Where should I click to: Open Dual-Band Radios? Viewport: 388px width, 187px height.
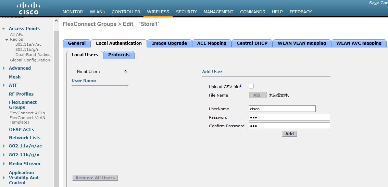click(33, 55)
